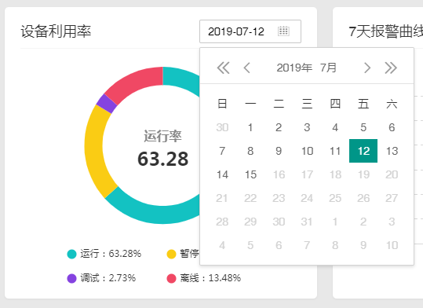Toggle the 调试 legend purple dot
Image resolution: width=423 pixels, height=308 pixels.
click(x=71, y=278)
